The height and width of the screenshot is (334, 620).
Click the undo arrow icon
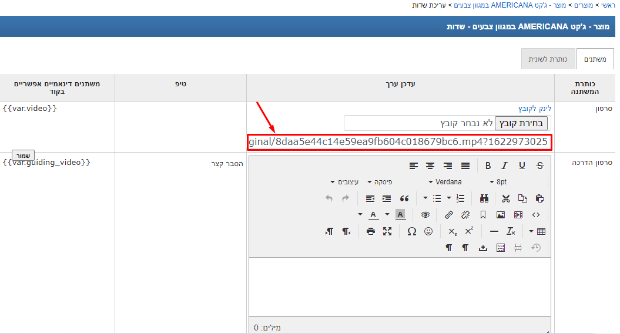[329, 198]
